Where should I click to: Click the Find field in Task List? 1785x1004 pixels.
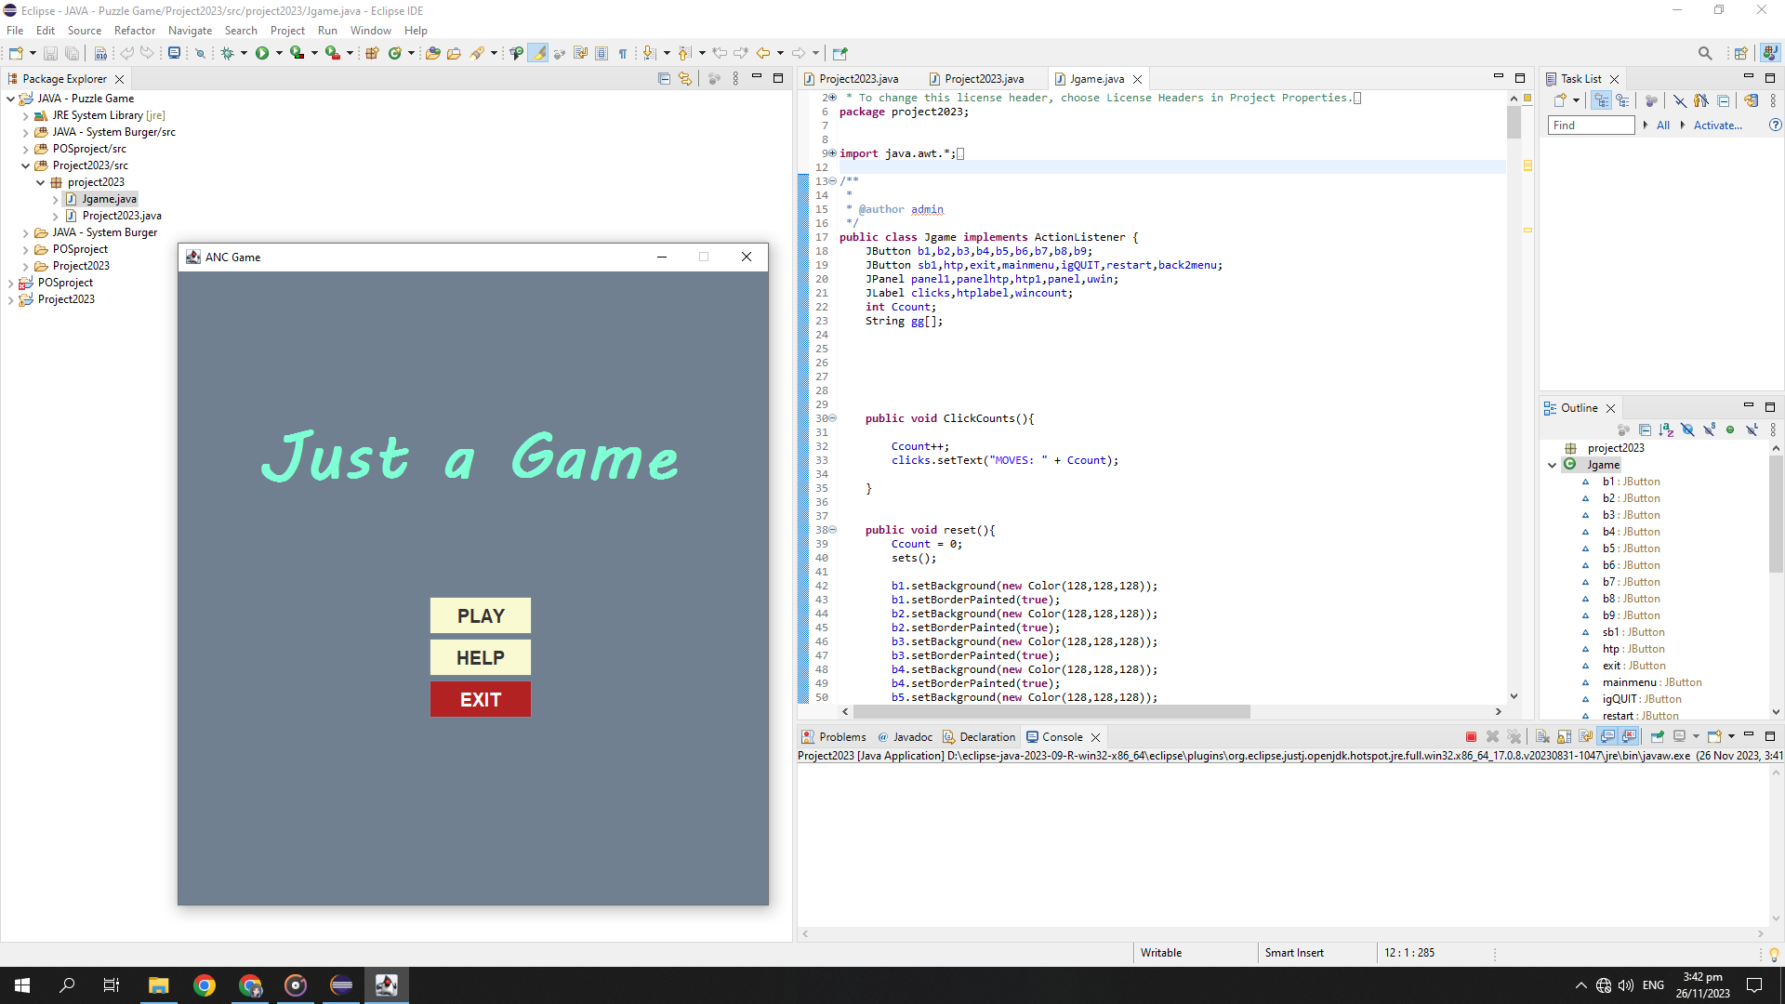[1592, 125]
